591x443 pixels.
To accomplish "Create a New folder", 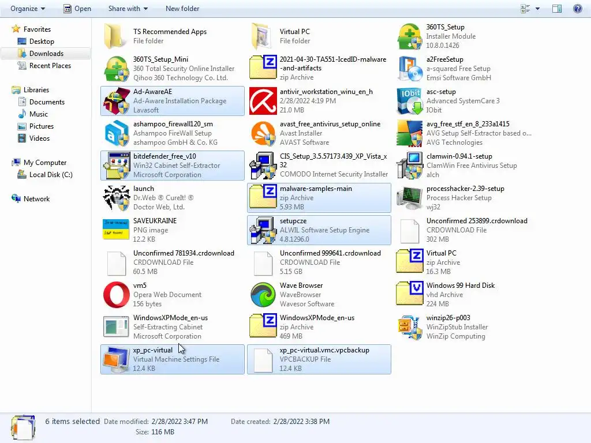I will 182,8.
